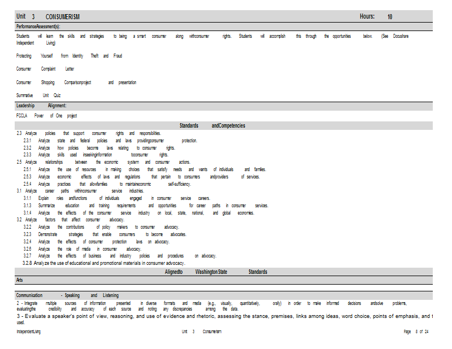
Task: Select standard 3.1.4 on consumer service industry effects
Action: 139,213
